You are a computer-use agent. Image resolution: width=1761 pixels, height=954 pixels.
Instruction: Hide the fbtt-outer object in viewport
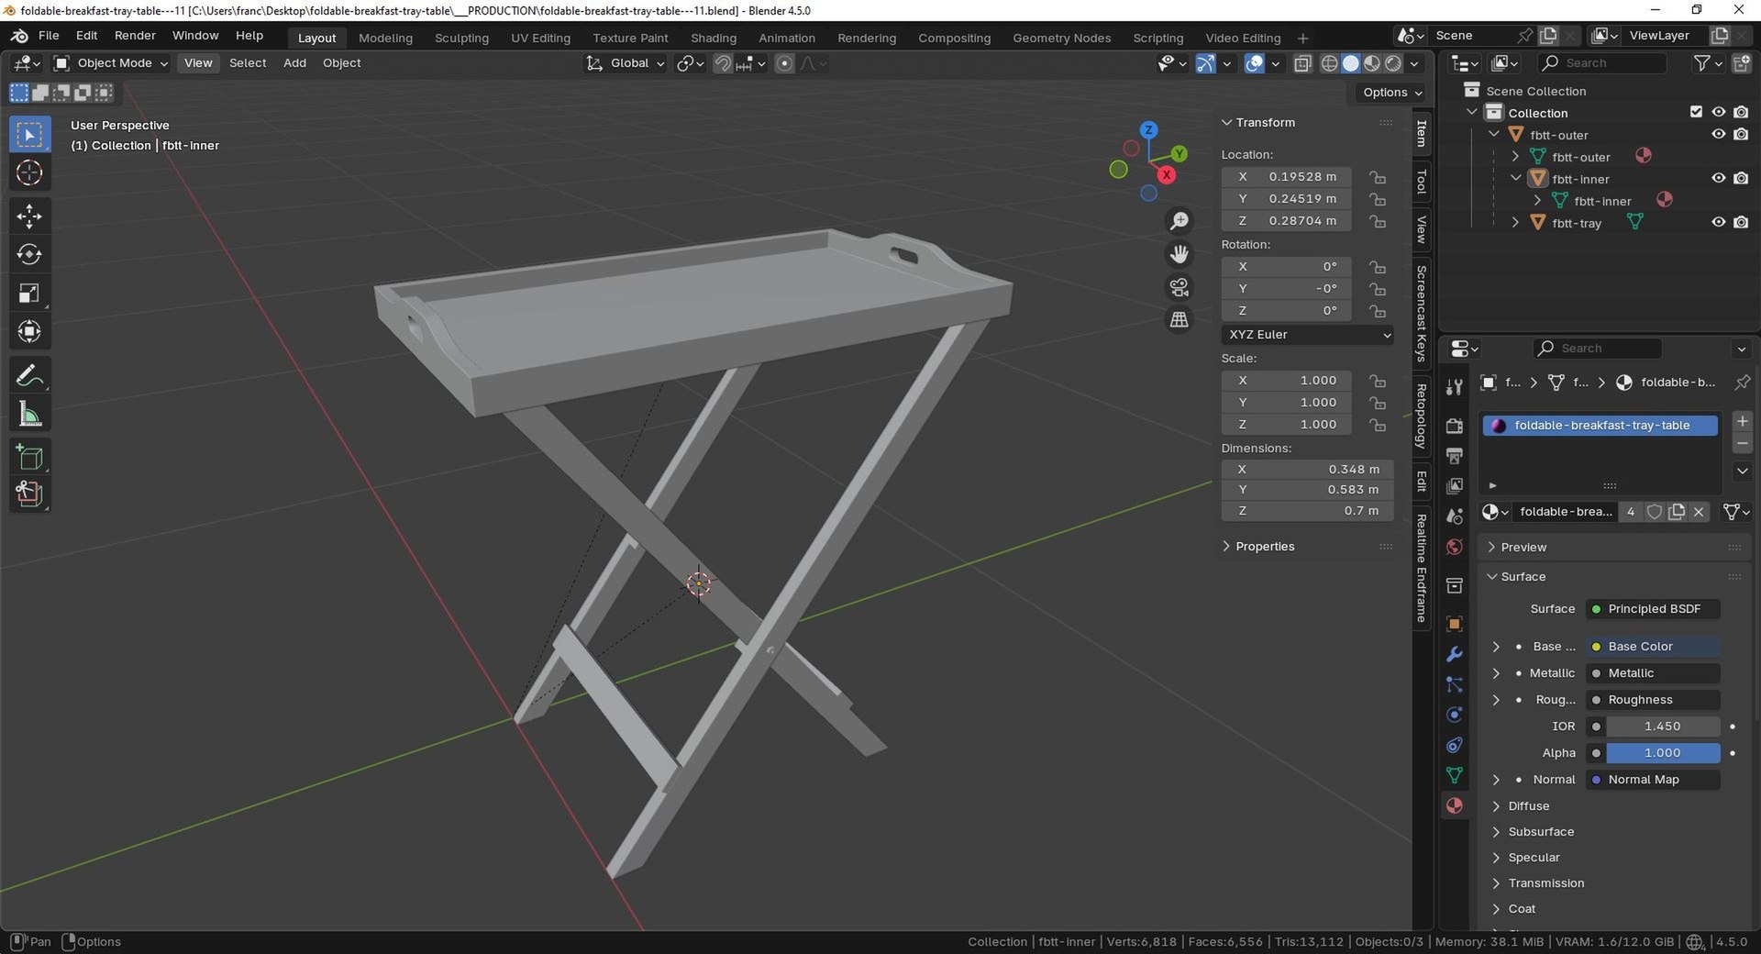pos(1719,134)
